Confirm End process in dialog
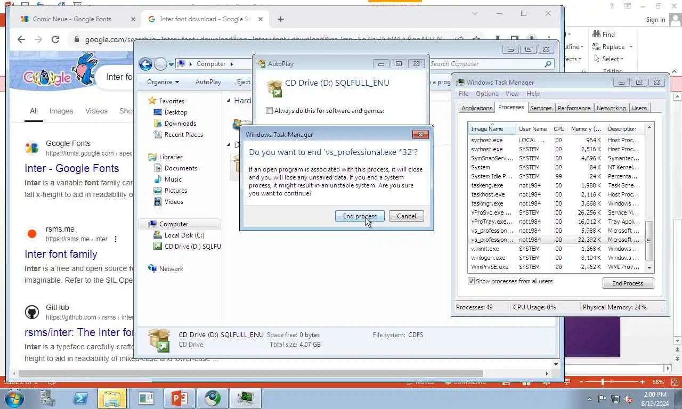This screenshot has height=409, width=682. click(x=360, y=216)
